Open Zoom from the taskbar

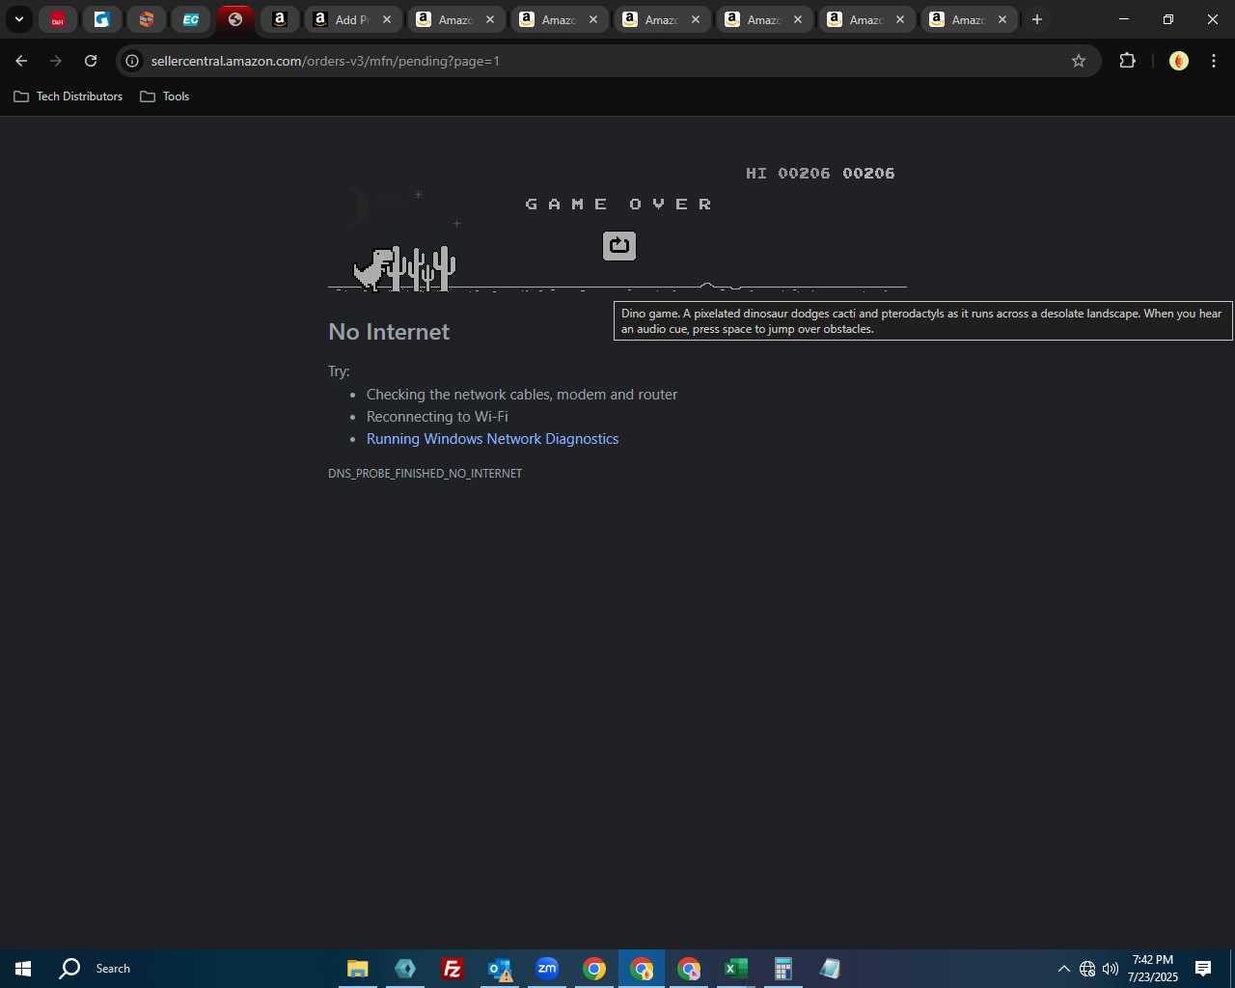pos(547,969)
